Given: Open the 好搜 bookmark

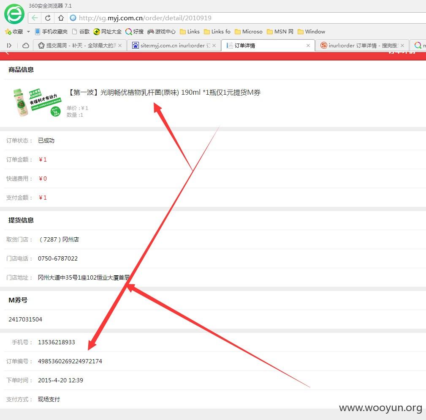Looking at the screenshot, I should [135, 32].
